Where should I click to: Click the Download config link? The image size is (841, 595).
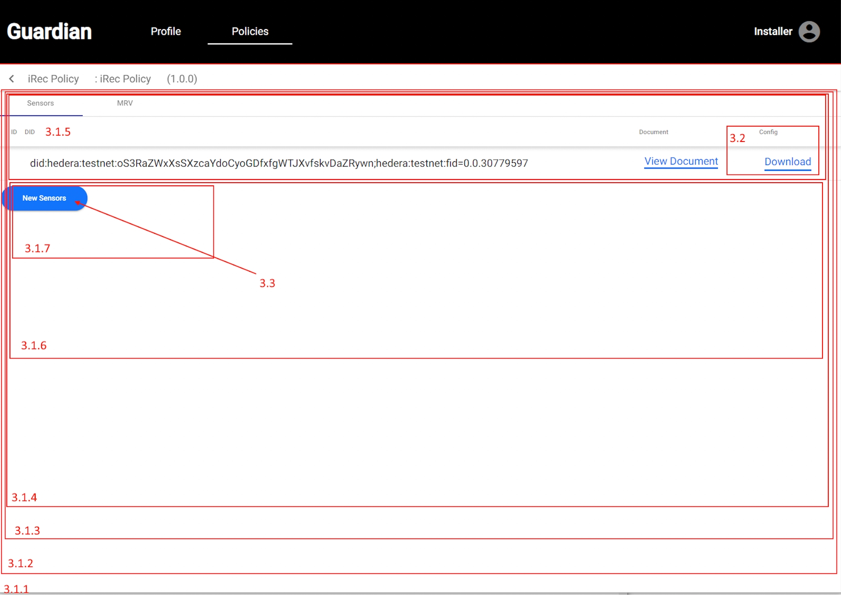click(x=787, y=162)
